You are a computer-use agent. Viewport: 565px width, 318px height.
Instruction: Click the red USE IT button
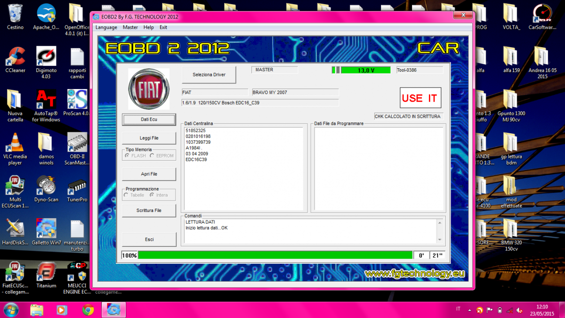click(x=420, y=98)
